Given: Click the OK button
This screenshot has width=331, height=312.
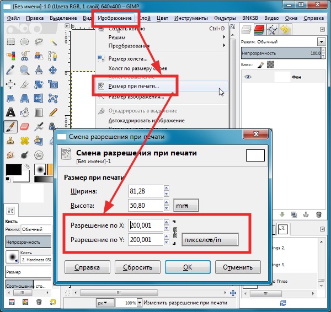Looking at the screenshot, I should (x=188, y=267).
